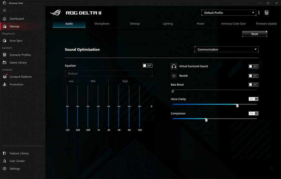Click the Content Platform icon
The height and width of the screenshot is (179, 281).
click(5, 76)
